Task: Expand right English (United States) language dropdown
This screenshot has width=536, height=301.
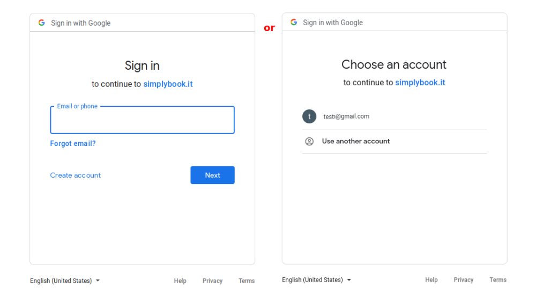Action: point(317,280)
